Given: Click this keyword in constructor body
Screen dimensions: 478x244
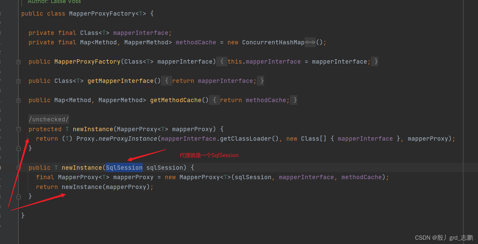Looking at the screenshot, I should coord(235,61).
